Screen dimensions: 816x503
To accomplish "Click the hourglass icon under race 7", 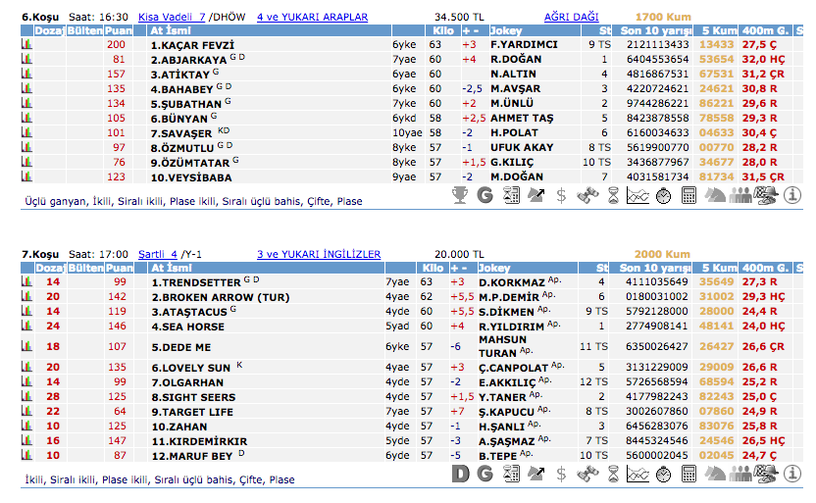I will (x=613, y=475).
